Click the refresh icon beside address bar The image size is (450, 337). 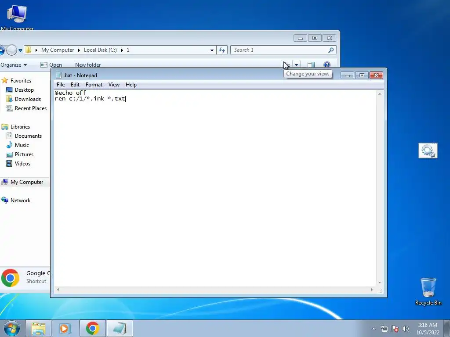(x=222, y=50)
